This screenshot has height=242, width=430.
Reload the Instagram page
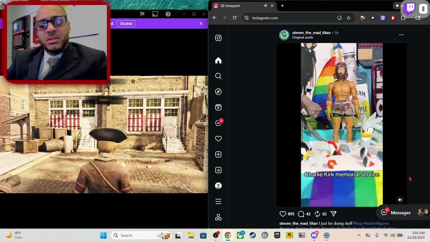coord(234,18)
